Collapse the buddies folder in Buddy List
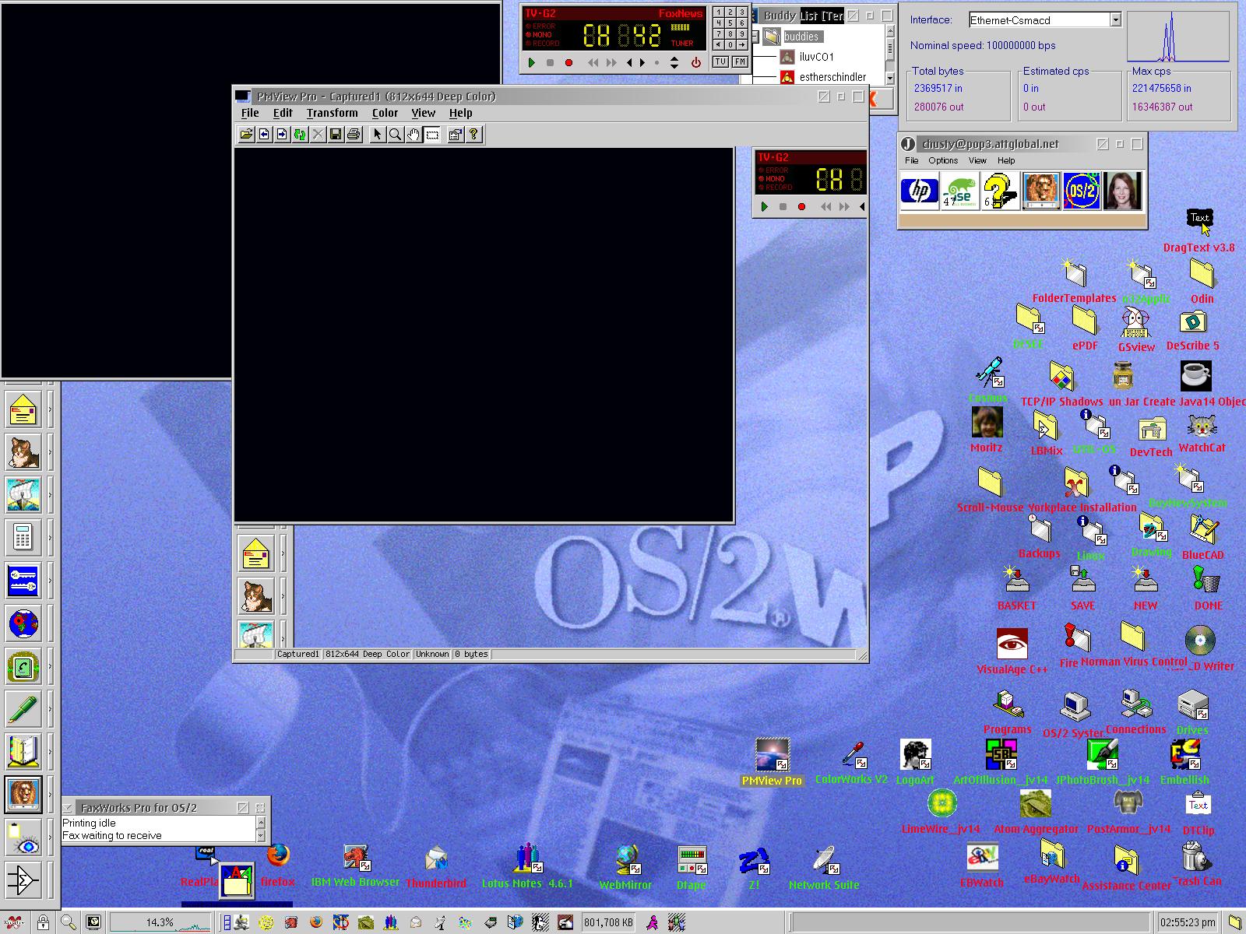 pyautogui.click(x=755, y=37)
